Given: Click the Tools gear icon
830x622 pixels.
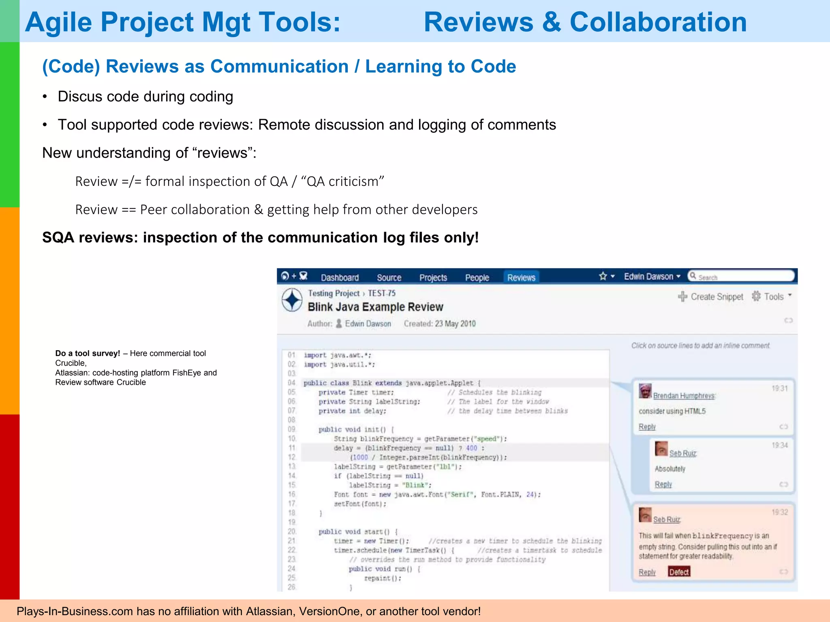Looking at the screenshot, I should [x=756, y=296].
